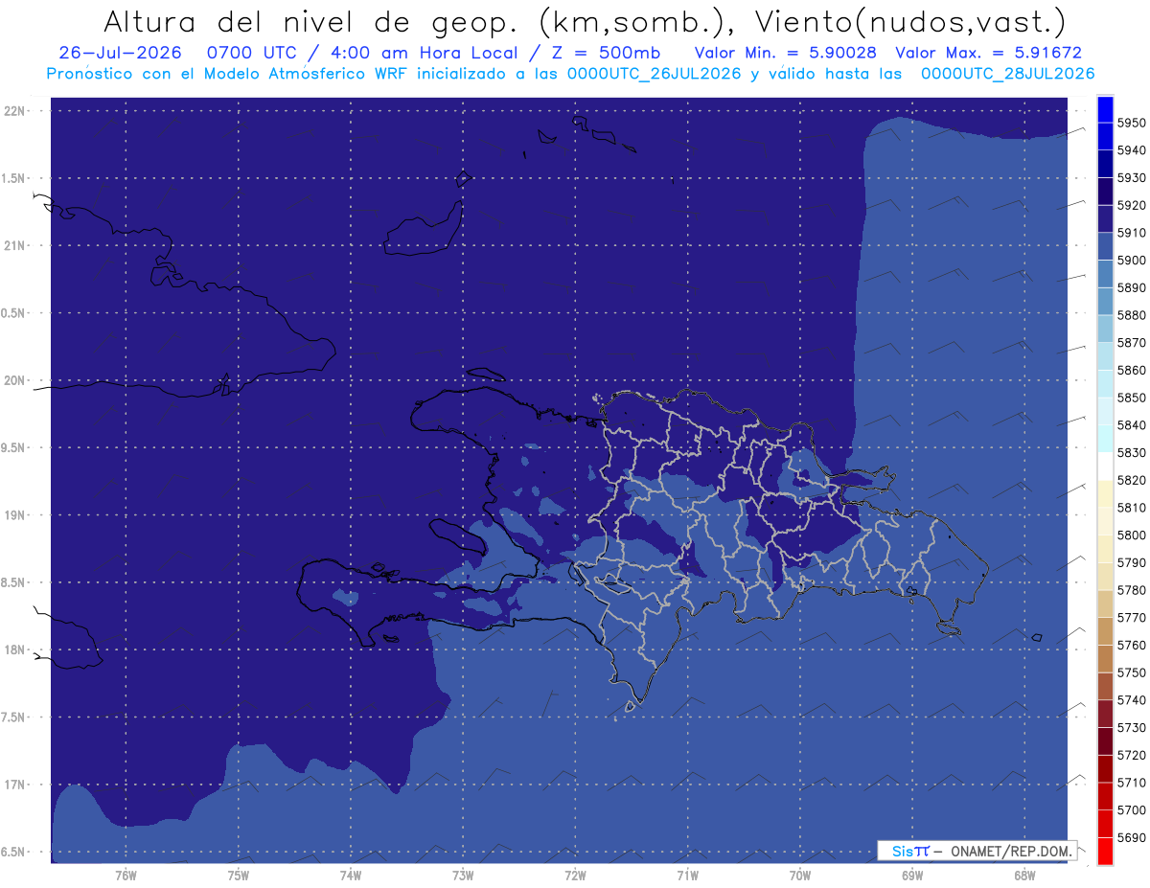This screenshot has height=888, width=1150.
Task: Click the 5780 legend value
Action: click(1131, 590)
